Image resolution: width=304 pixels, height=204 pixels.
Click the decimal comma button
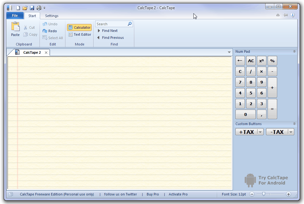pos(262,114)
